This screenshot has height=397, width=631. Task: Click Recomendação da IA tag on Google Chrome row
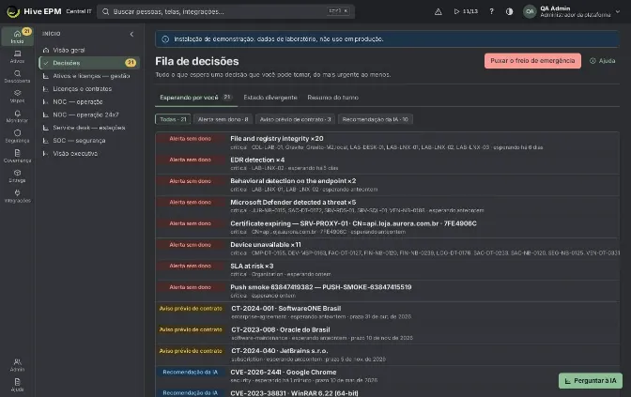(x=190, y=372)
